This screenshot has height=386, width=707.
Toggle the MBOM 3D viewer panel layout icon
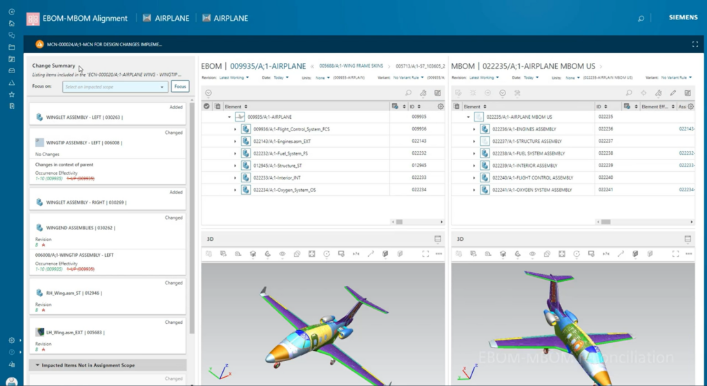688,239
